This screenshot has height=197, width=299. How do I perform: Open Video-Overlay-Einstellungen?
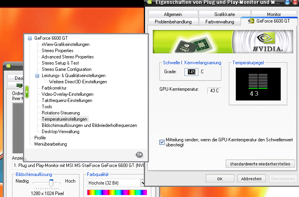click(67, 94)
